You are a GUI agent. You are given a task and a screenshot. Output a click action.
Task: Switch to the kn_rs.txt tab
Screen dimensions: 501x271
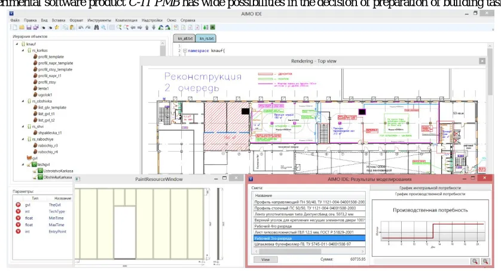(206, 38)
